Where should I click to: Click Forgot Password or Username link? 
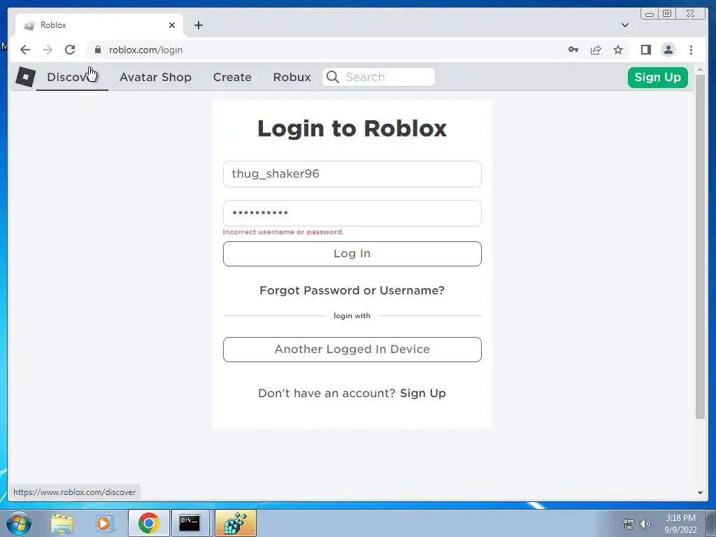[x=352, y=290]
